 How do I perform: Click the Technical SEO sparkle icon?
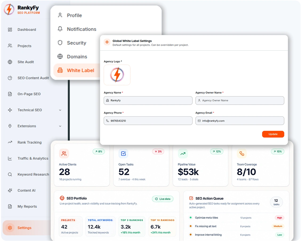click(x=10, y=110)
